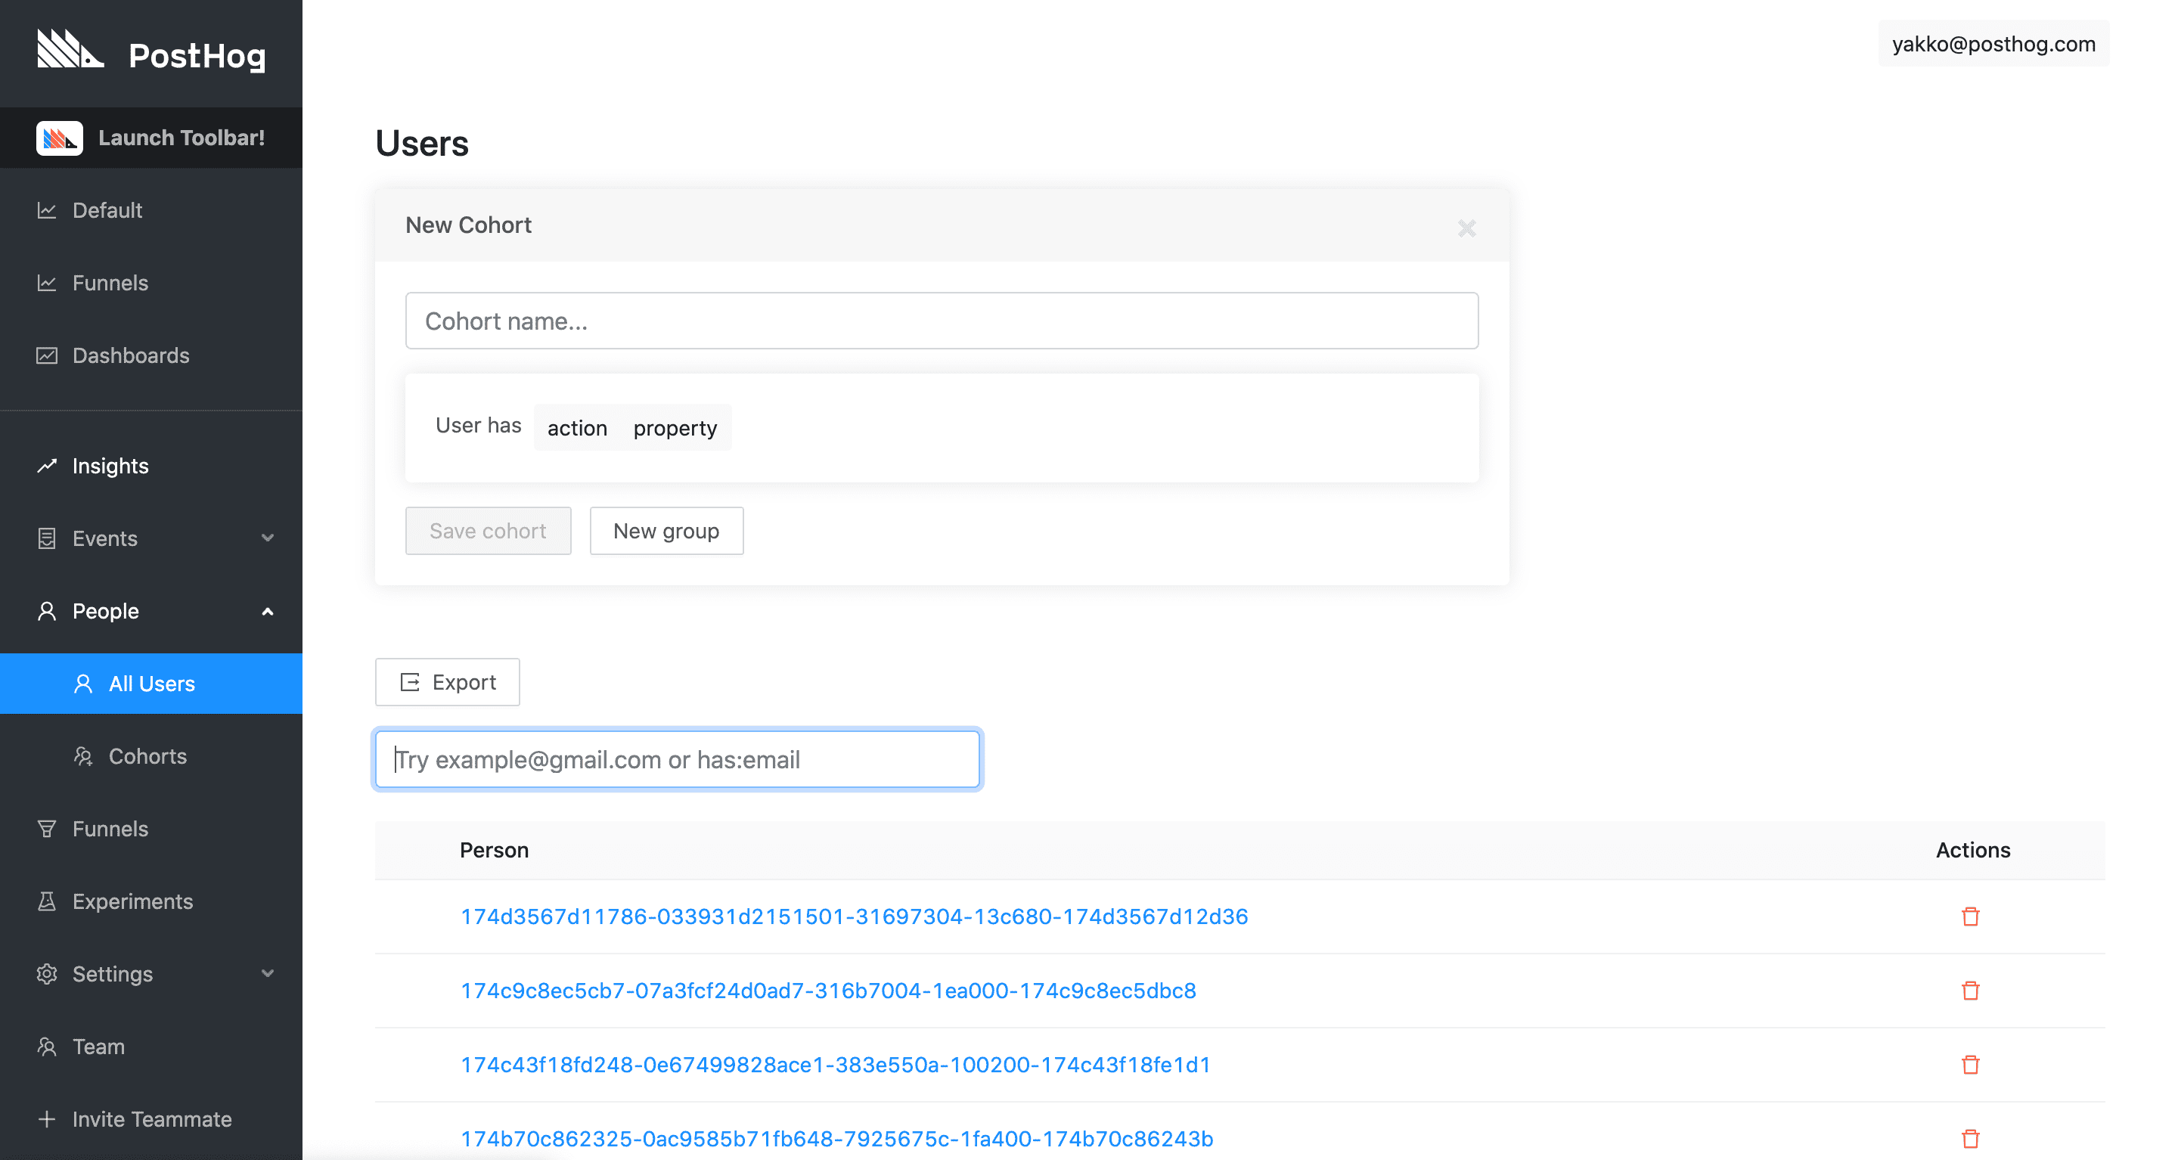Screen dimensions: 2178x1160
Task: Click the Insights trend arrow icon
Action: tap(48, 466)
